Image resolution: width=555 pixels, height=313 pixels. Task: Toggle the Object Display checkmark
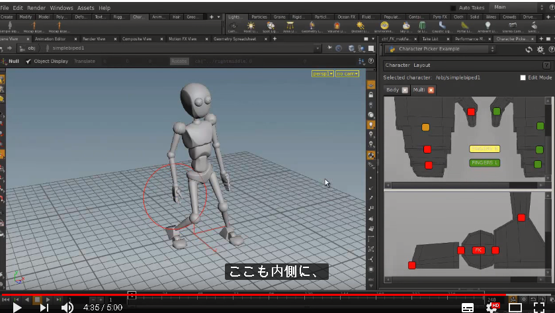tap(28, 62)
